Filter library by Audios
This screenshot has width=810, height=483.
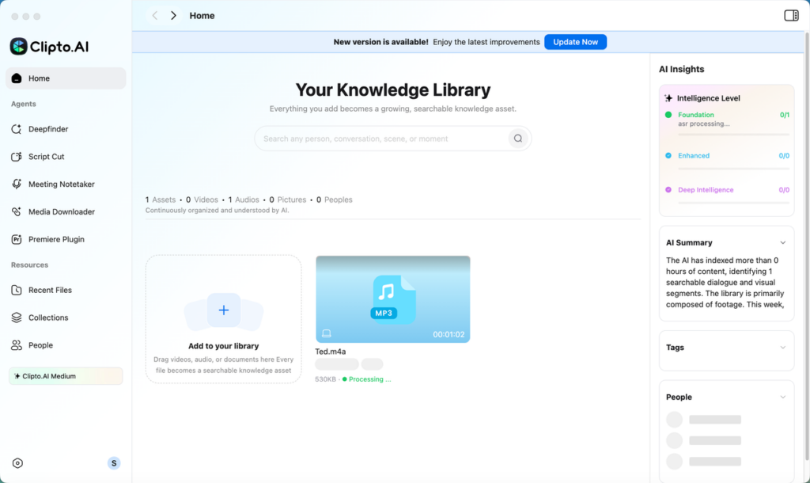pos(243,199)
